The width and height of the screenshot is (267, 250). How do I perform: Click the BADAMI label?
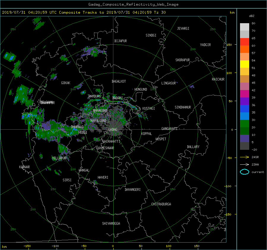[117, 98]
